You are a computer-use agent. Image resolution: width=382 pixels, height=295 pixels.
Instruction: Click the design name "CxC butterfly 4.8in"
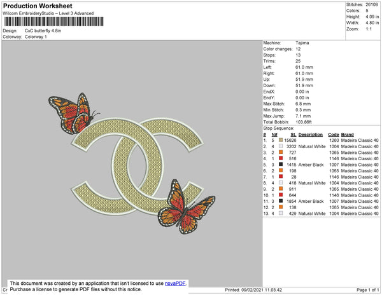(43, 31)
